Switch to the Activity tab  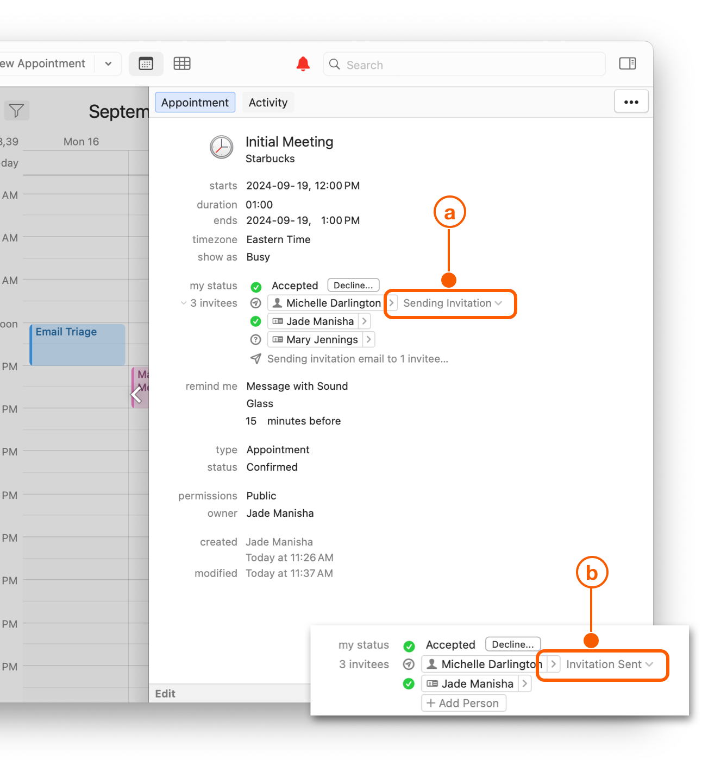click(268, 103)
